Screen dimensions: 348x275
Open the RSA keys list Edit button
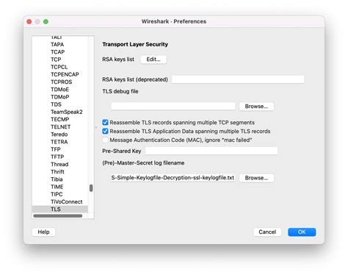[x=153, y=60]
